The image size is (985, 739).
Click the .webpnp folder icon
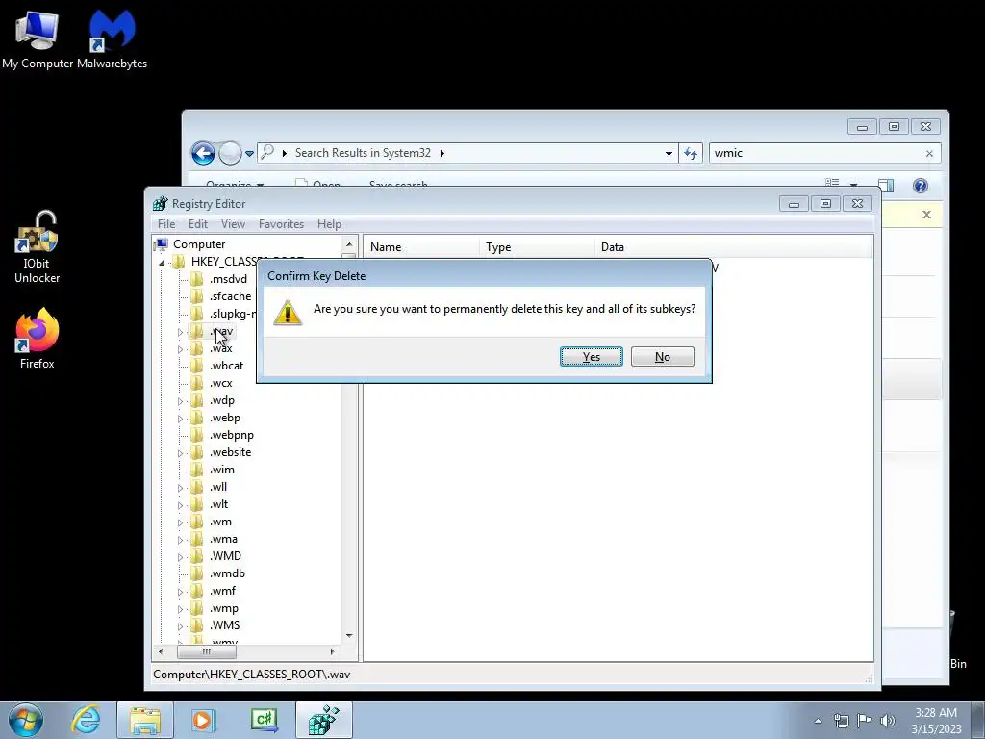tap(196, 435)
